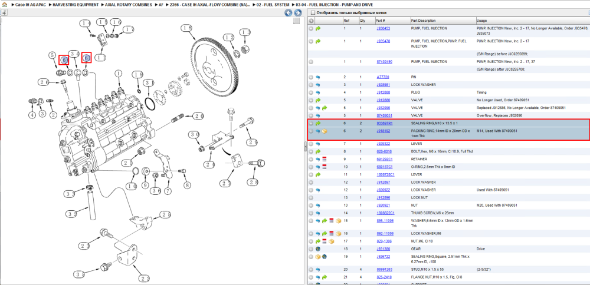Click green arrow in 1808728C1 LEVER row
This screenshot has height=285, width=590.
318,175
